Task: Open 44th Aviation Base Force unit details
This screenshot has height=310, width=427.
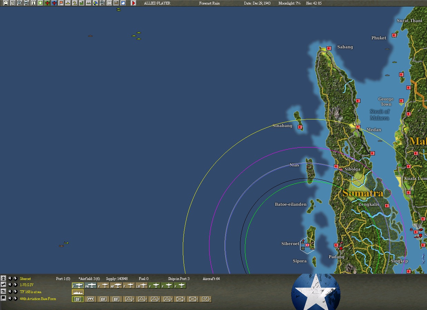Action: pyautogui.click(x=38, y=299)
